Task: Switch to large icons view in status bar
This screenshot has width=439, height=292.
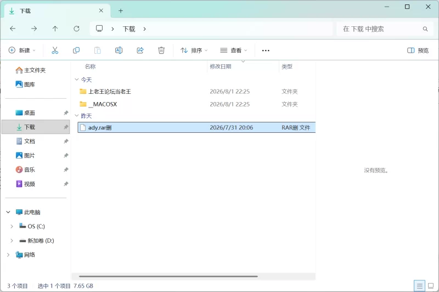Action: [x=431, y=286]
